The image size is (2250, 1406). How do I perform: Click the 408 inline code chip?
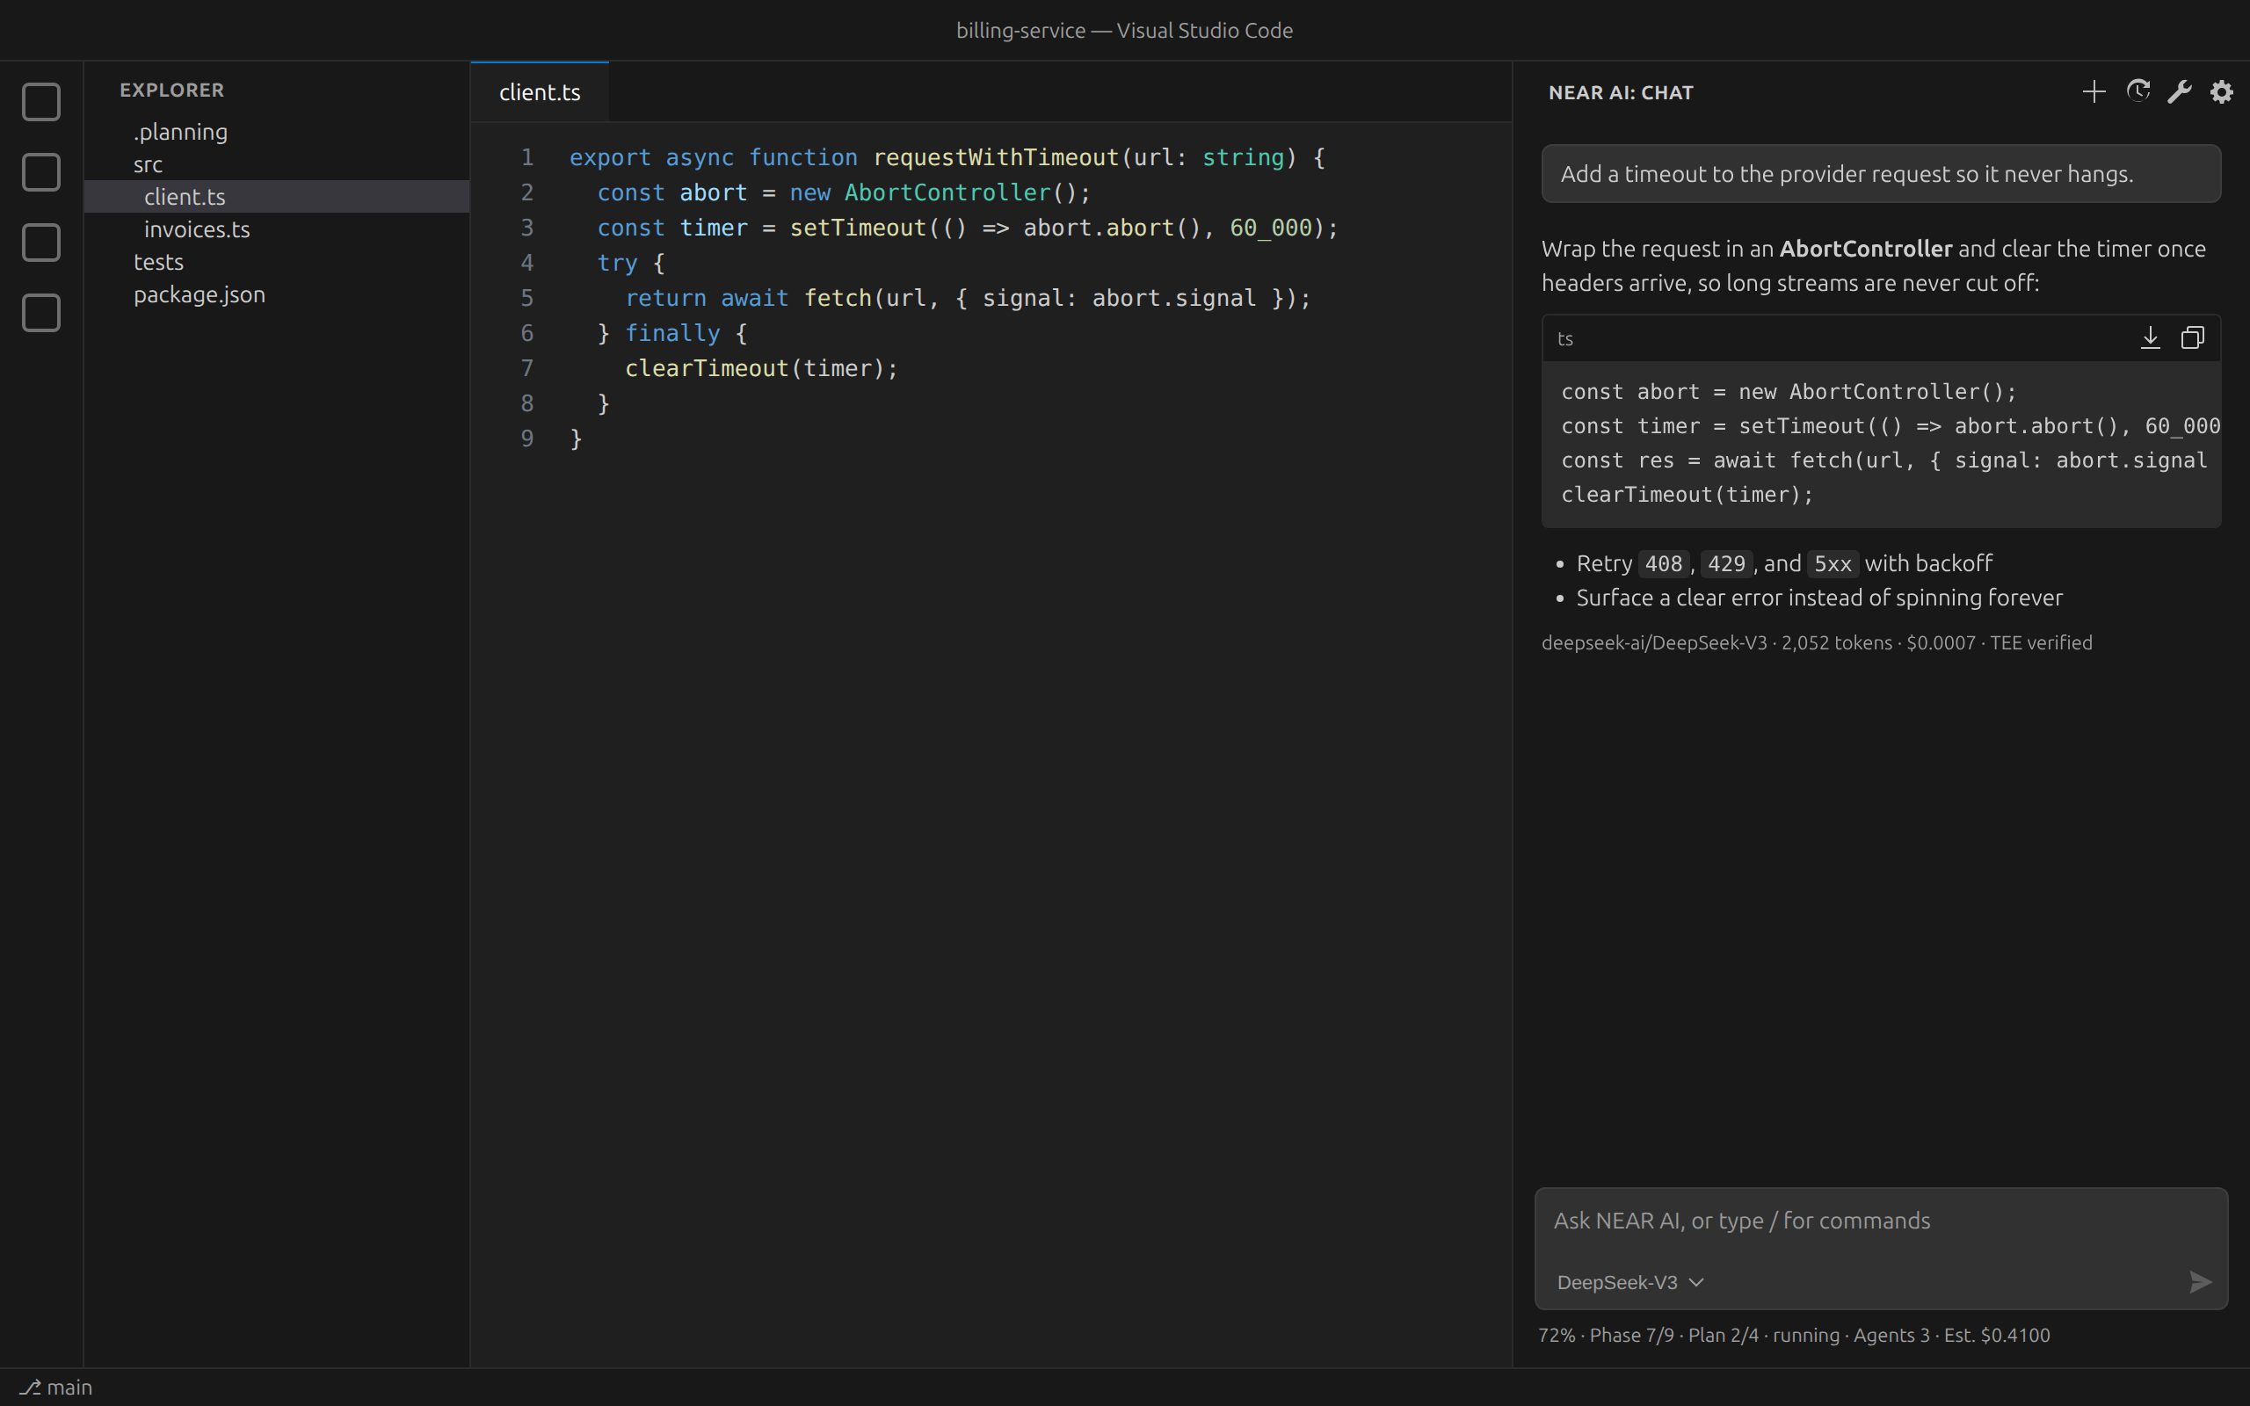point(1663,563)
